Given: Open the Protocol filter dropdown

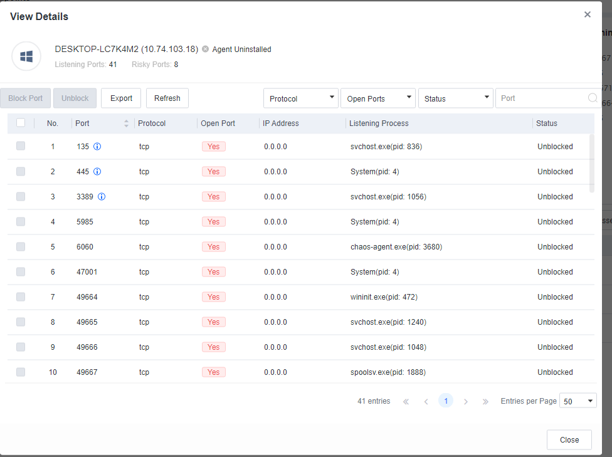Looking at the screenshot, I should (x=301, y=98).
